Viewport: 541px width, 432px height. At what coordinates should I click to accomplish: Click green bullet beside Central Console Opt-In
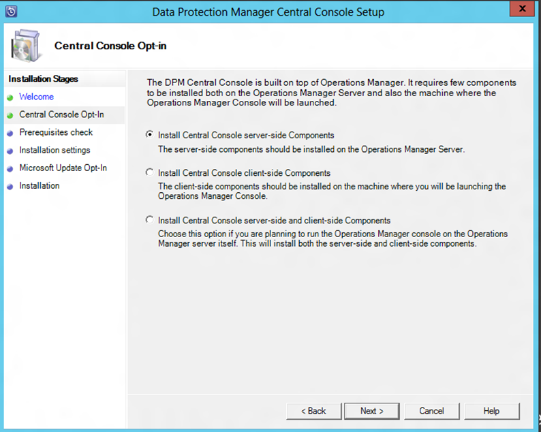coord(10,116)
